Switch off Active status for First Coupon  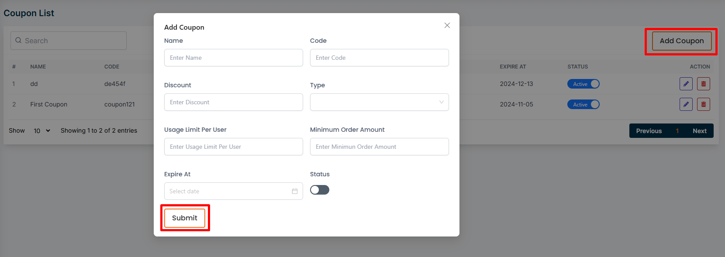coord(583,104)
